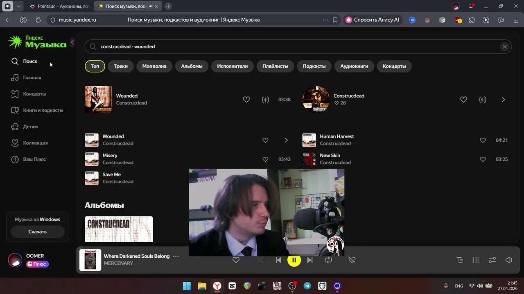
Task: Open browser extensions puzzle icon
Action: 472,20
